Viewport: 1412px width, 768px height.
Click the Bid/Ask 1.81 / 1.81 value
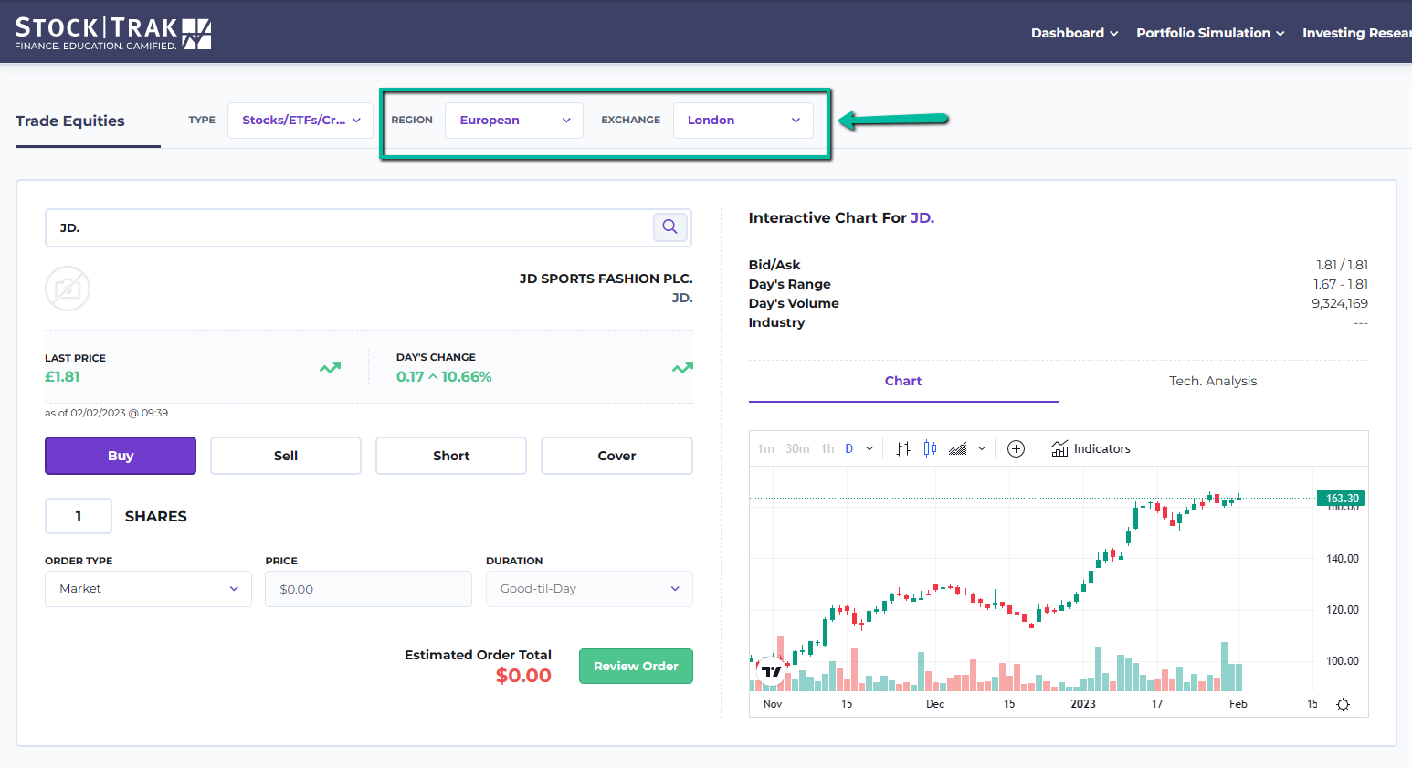click(x=1342, y=265)
